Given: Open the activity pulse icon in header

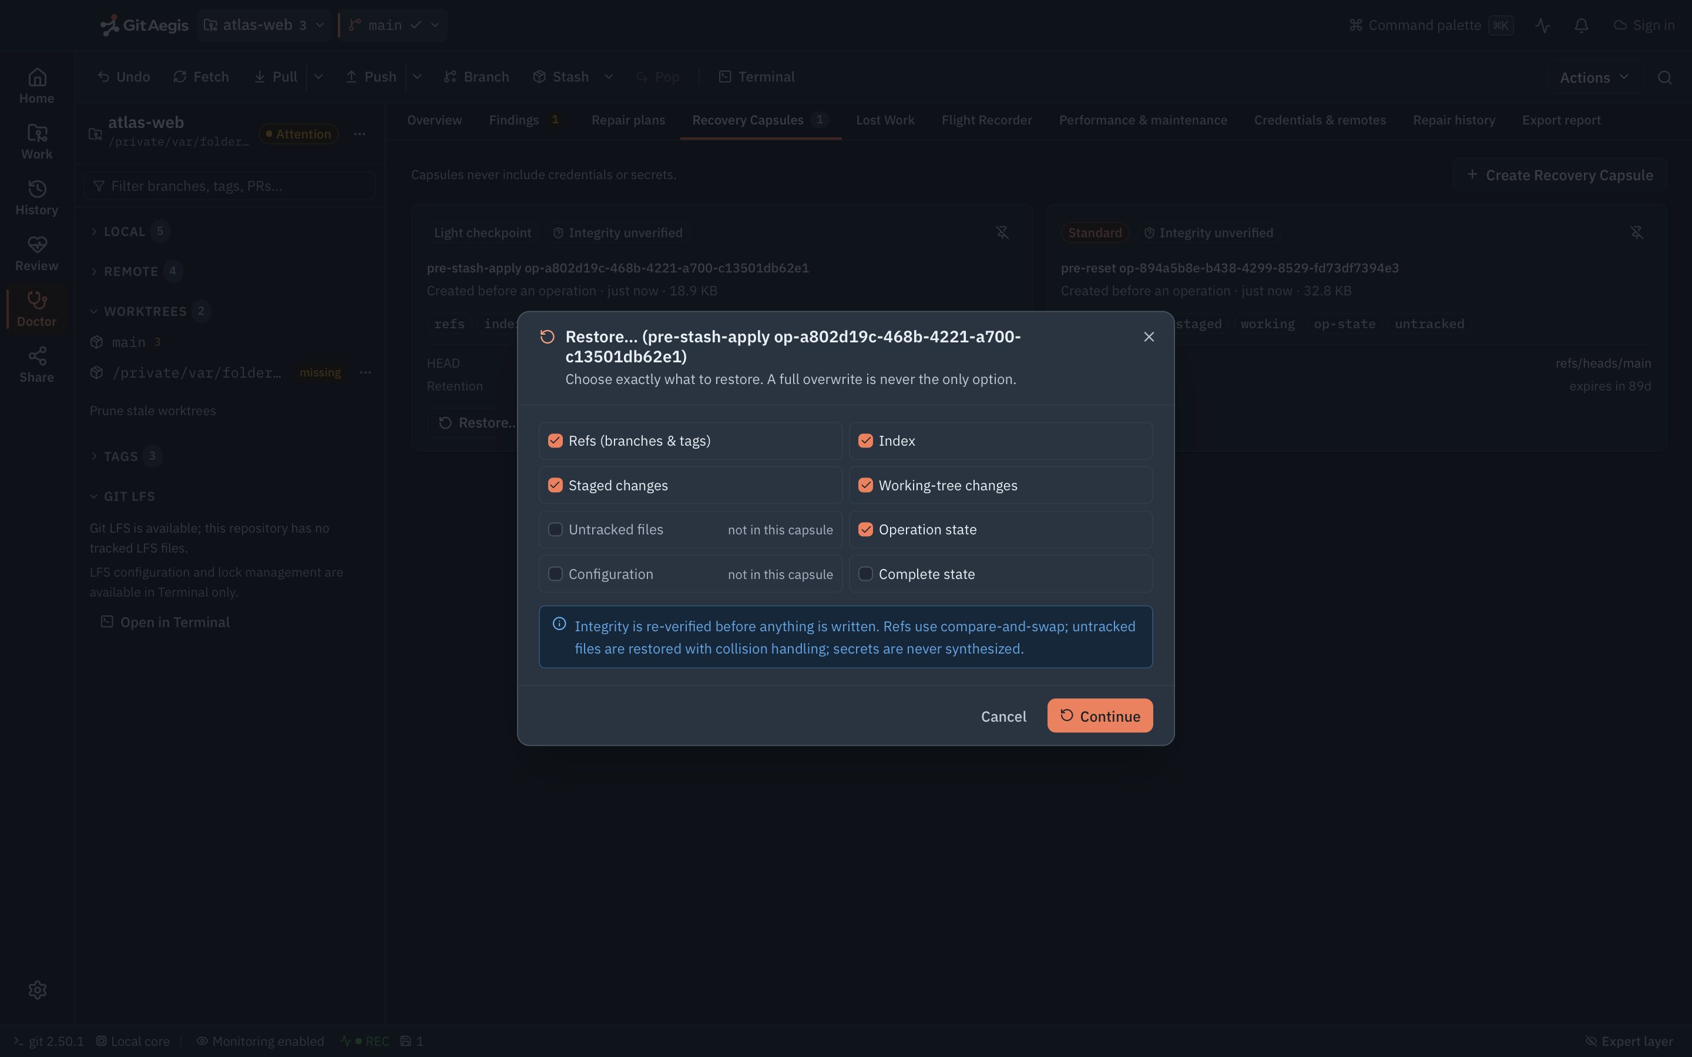Looking at the screenshot, I should point(1542,25).
